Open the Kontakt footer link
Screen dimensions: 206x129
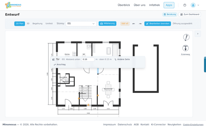pyautogui.click(x=145, y=124)
